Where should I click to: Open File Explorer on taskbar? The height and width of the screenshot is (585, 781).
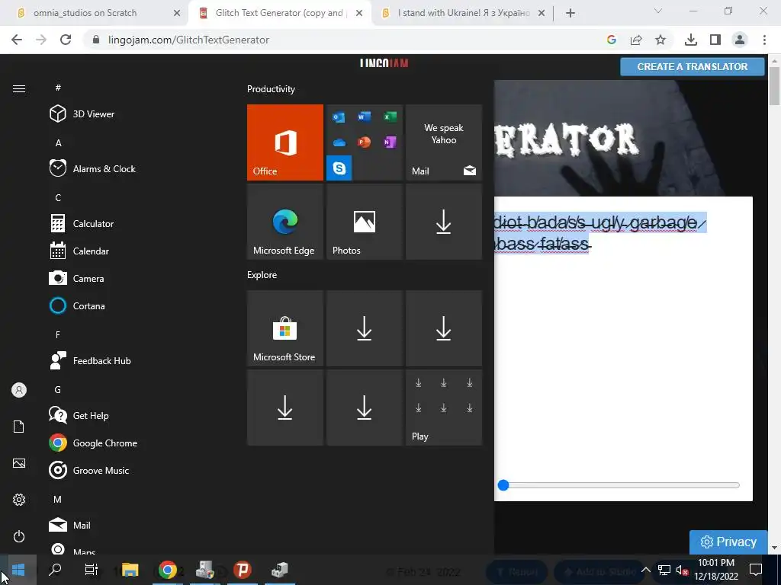pos(130,570)
